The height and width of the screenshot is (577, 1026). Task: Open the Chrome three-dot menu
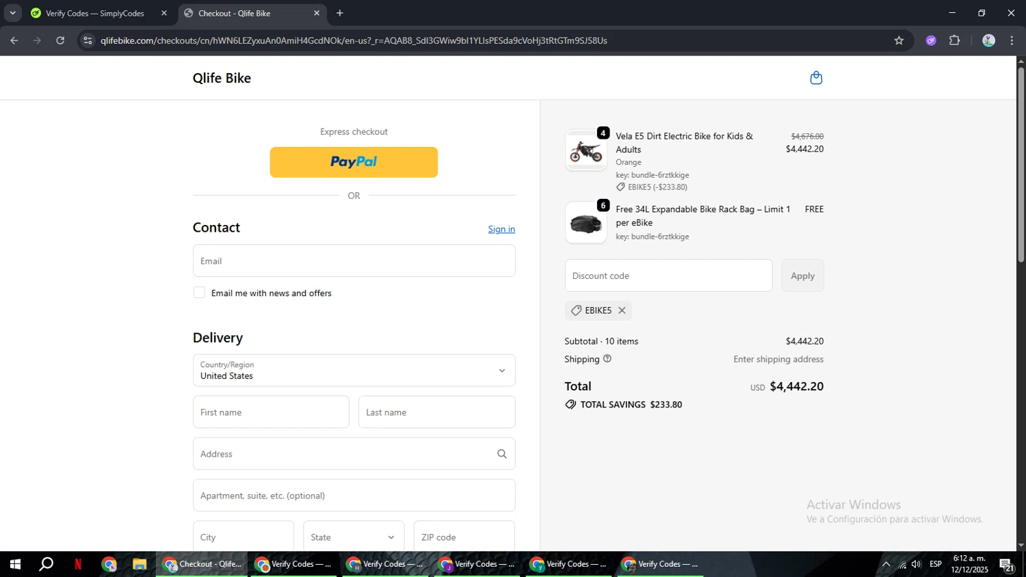pos(1012,40)
